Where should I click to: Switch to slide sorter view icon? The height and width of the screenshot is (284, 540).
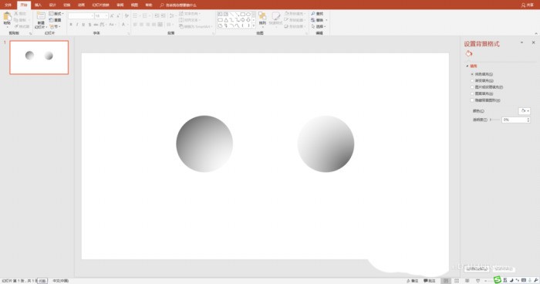[457, 281]
